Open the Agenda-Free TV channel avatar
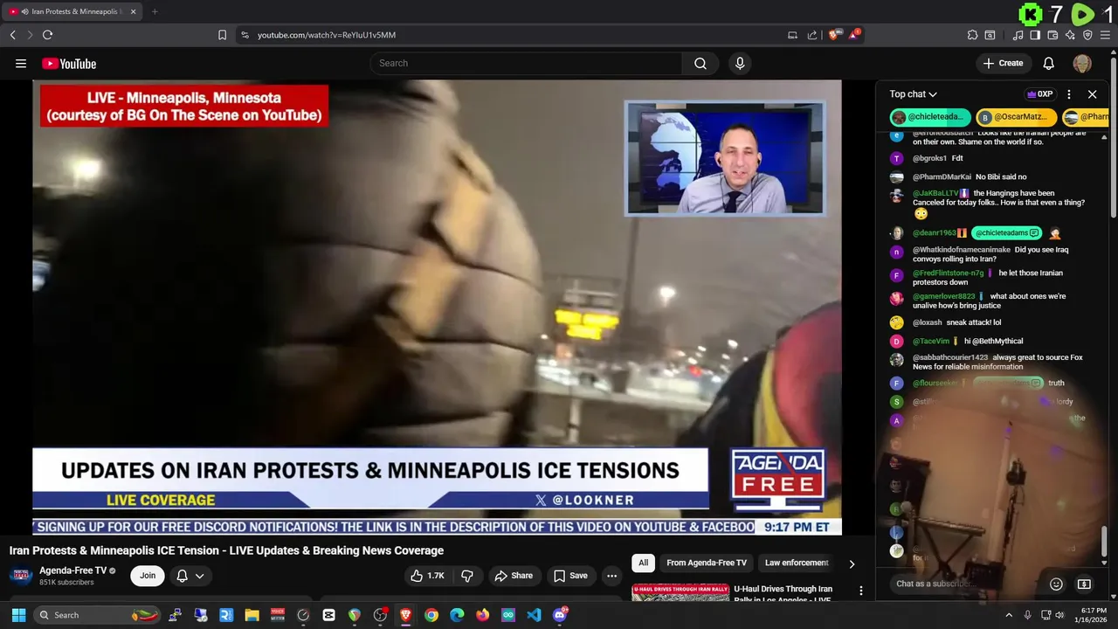 (21, 576)
